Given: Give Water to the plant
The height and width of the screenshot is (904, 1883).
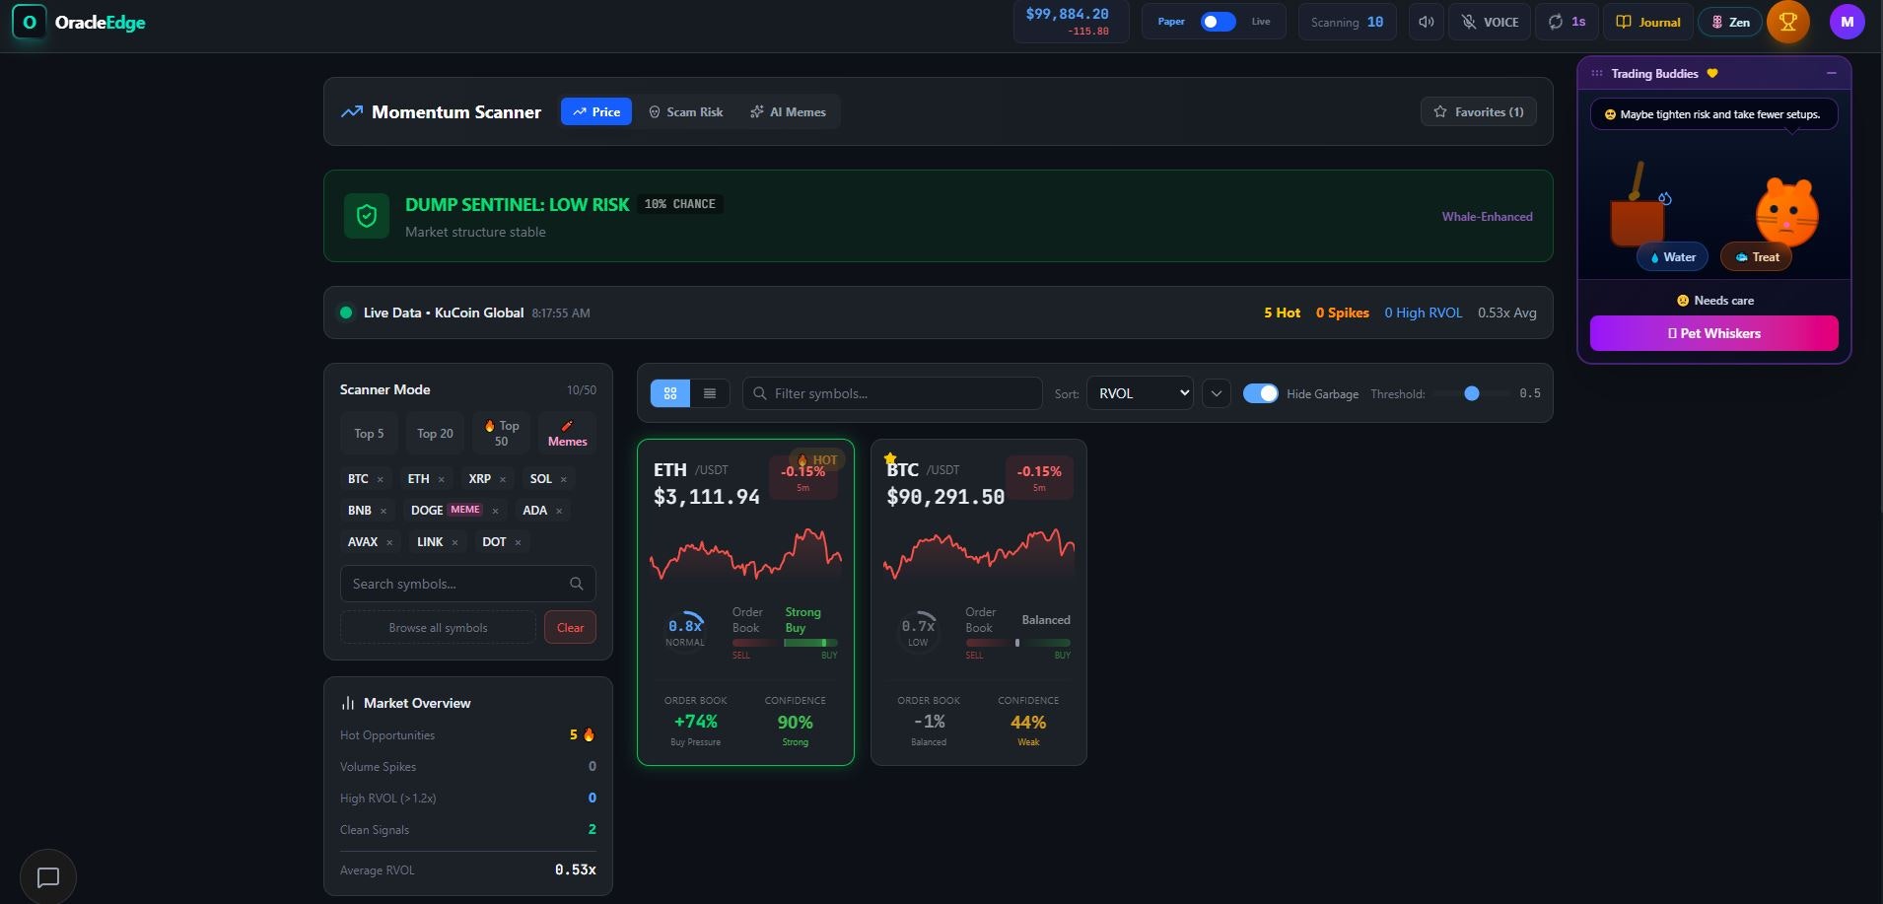Looking at the screenshot, I should pyautogui.click(x=1672, y=257).
